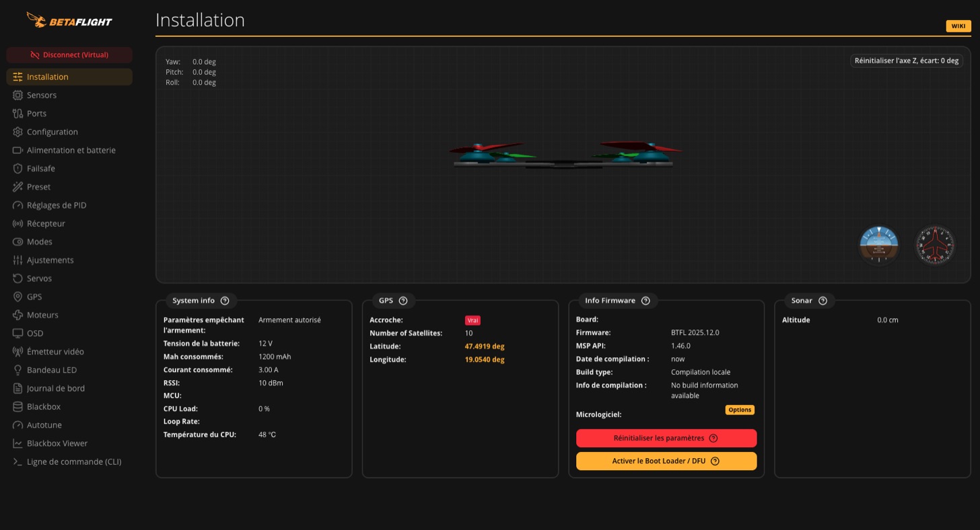Click Réinitialiser l'axe Z button
This screenshot has width=980, height=530.
907,61
